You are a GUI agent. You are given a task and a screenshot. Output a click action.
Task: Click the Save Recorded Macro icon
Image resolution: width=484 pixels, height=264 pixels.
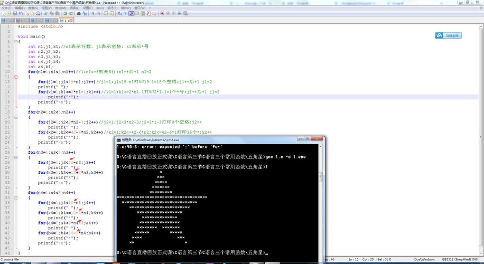point(185,14)
